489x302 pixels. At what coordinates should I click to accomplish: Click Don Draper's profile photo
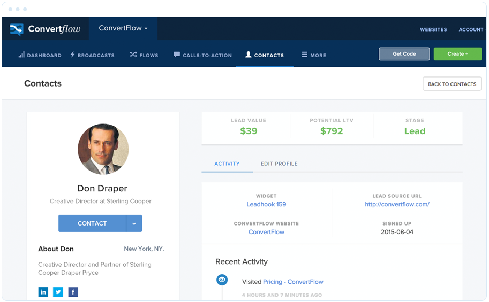(103, 149)
